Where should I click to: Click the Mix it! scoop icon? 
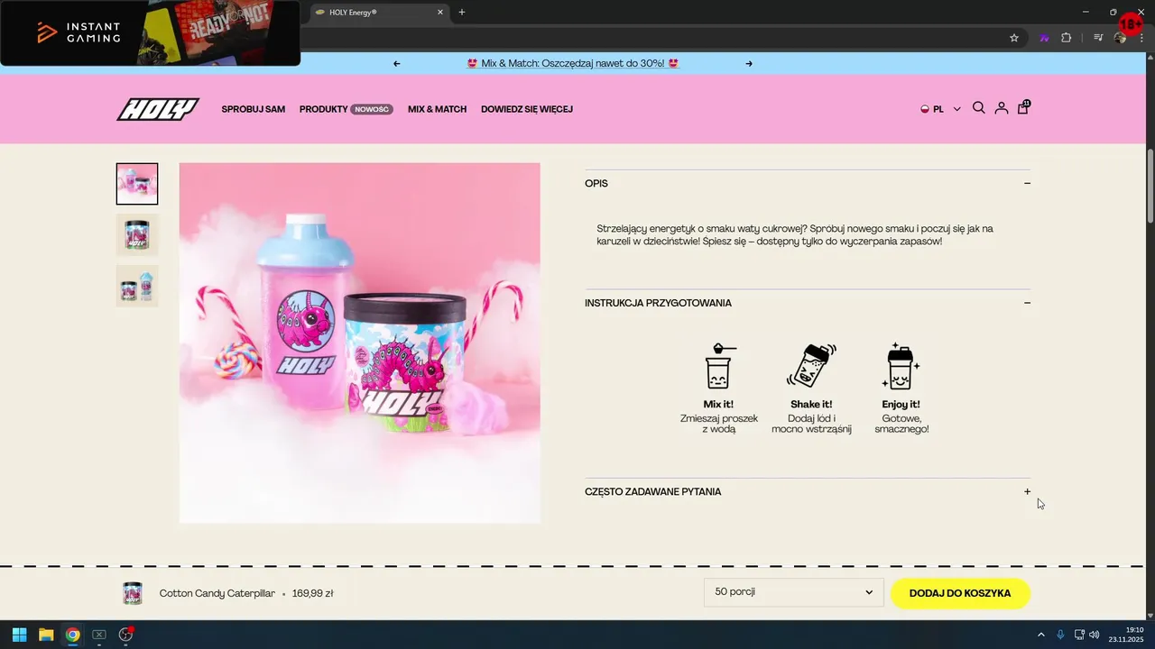[x=719, y=366]
